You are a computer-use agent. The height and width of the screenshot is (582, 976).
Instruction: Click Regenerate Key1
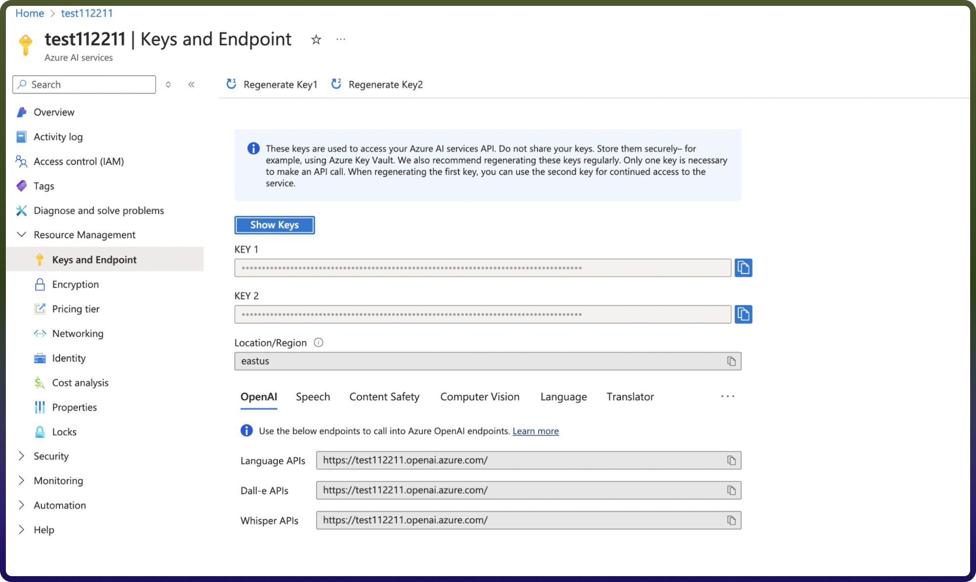coord(272,84)
